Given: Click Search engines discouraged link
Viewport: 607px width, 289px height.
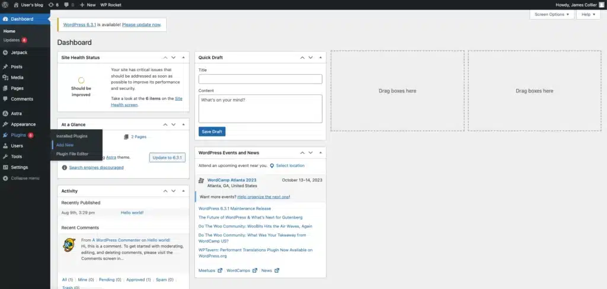Looking at the screenshot, I should coord(97,168).
